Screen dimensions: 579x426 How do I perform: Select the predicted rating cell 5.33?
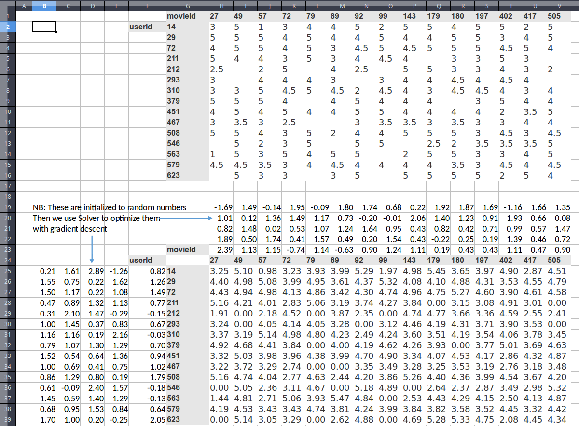463,420
